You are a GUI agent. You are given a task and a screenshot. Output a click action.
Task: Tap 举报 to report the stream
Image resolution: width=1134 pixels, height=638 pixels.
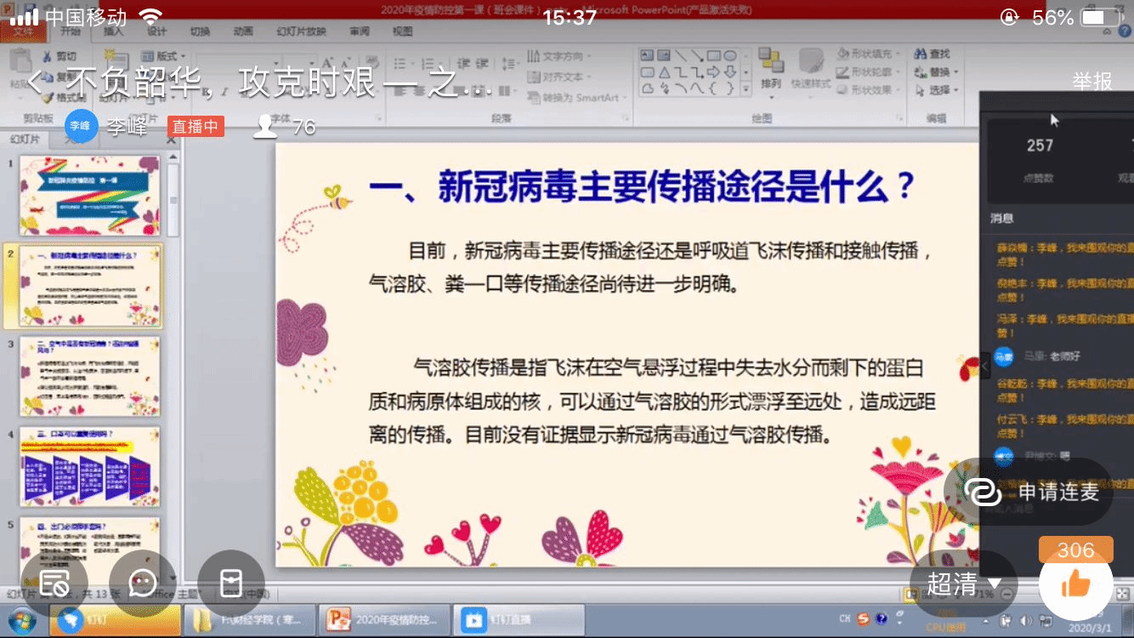[x=1092, y=82]
